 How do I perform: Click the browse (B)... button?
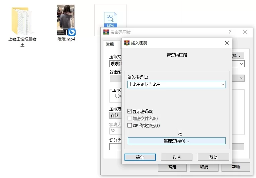pos(238,56)
